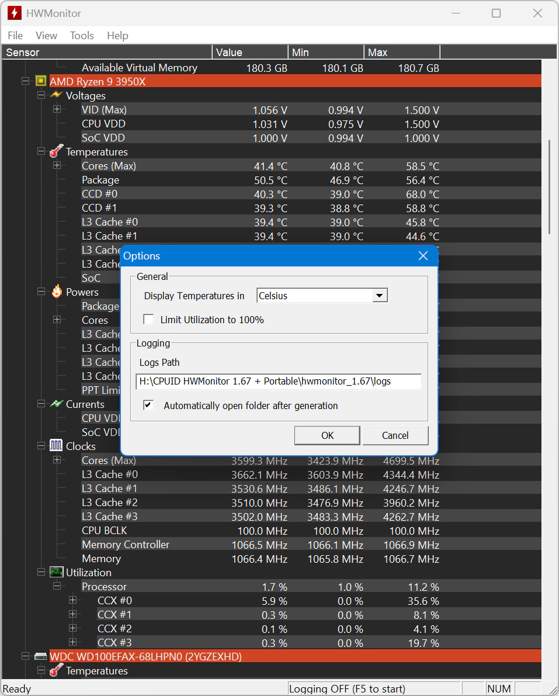Screen dimensions: 559x696
Task: Click the vertical scrollbar thumb of the sensor list
Action: coord(549,187)
